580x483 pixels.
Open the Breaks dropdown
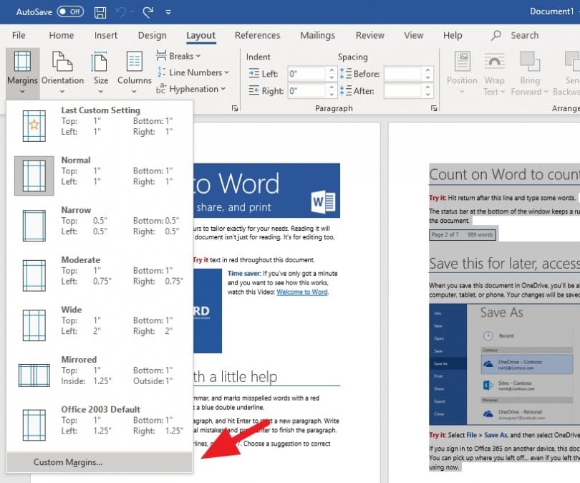(178, 56)
